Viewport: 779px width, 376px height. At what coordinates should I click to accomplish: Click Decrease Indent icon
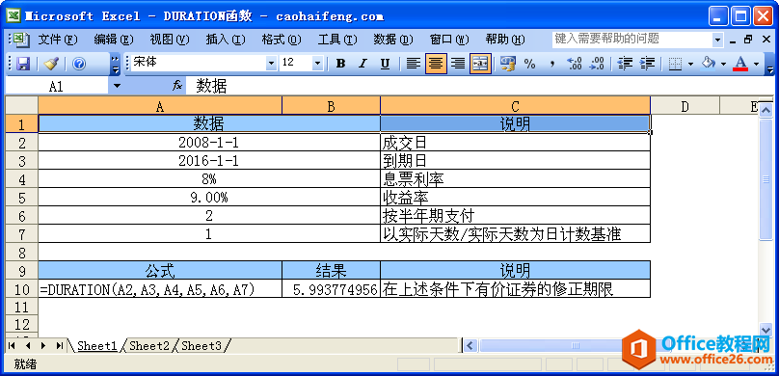pos(625,64)
